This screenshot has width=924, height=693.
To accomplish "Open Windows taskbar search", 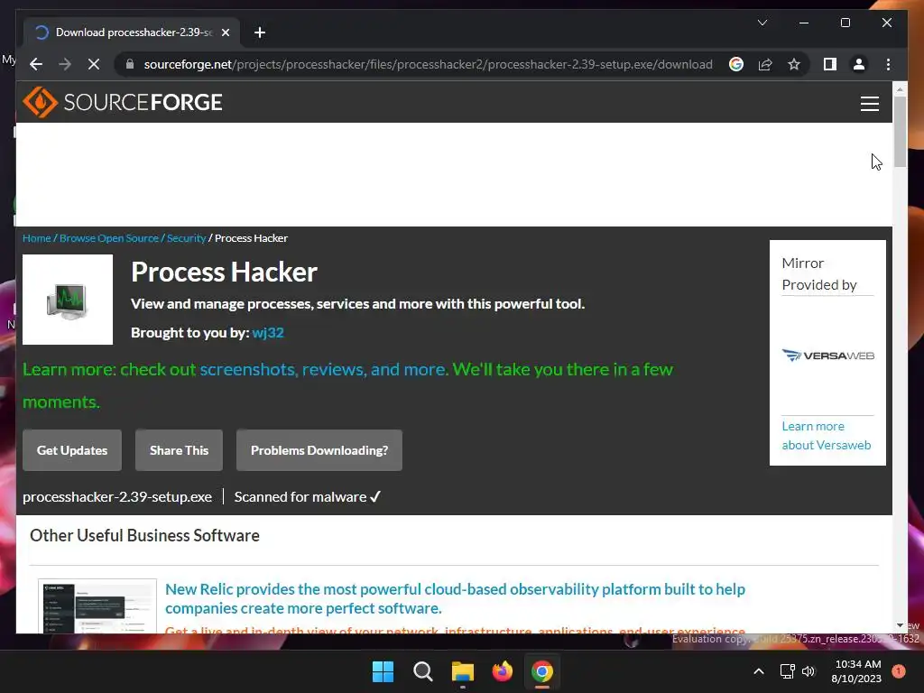I will (x=422, y=671).
